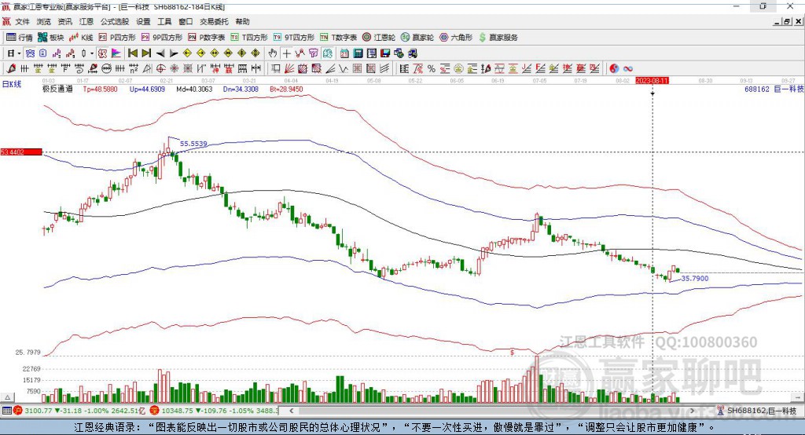This screenshot has height=435, width=805.
Task: Open the calculator icon in toolbar
Action: click(x=358, y=53)
